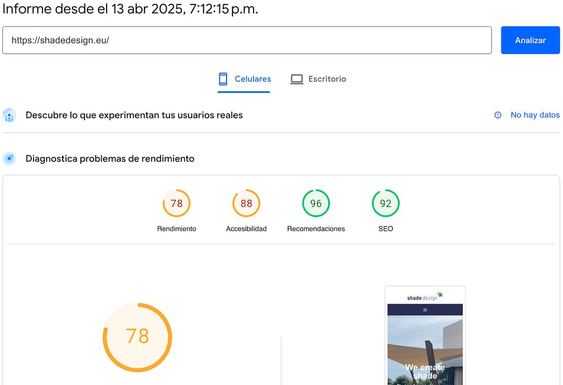The height and width of the screenshot is (385, 563).
Task: Select the 92 SEO score gauge
Action: [386, 204]
